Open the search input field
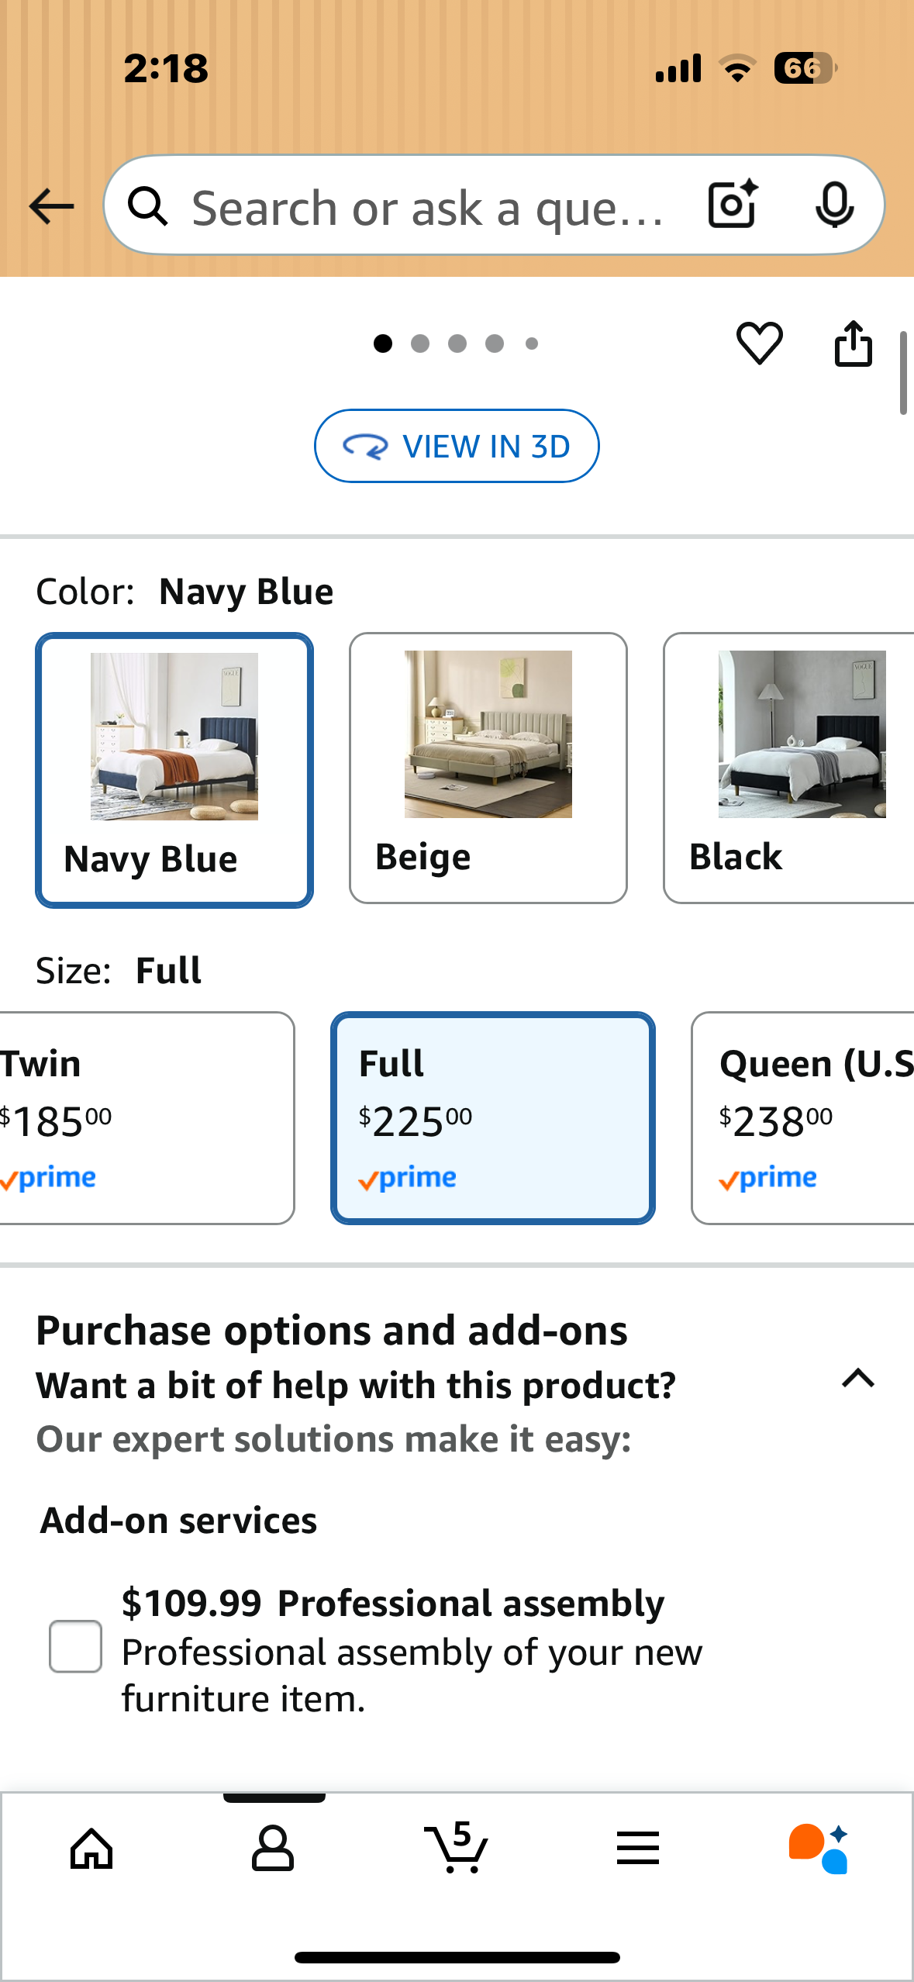Screen dimensions: 914x1982 [434, 205]
